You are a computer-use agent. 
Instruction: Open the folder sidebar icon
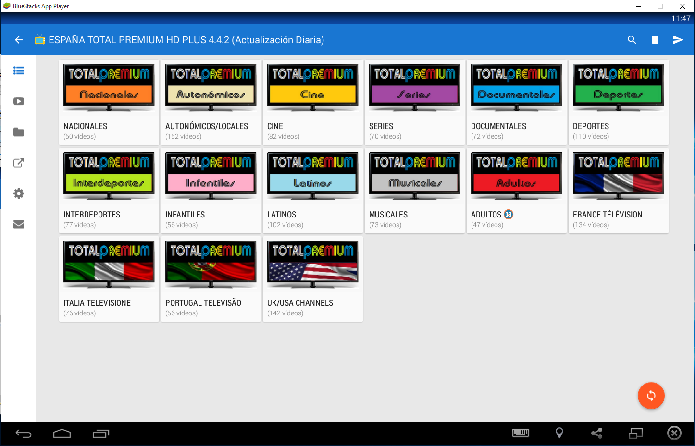[x=19, y=132]
